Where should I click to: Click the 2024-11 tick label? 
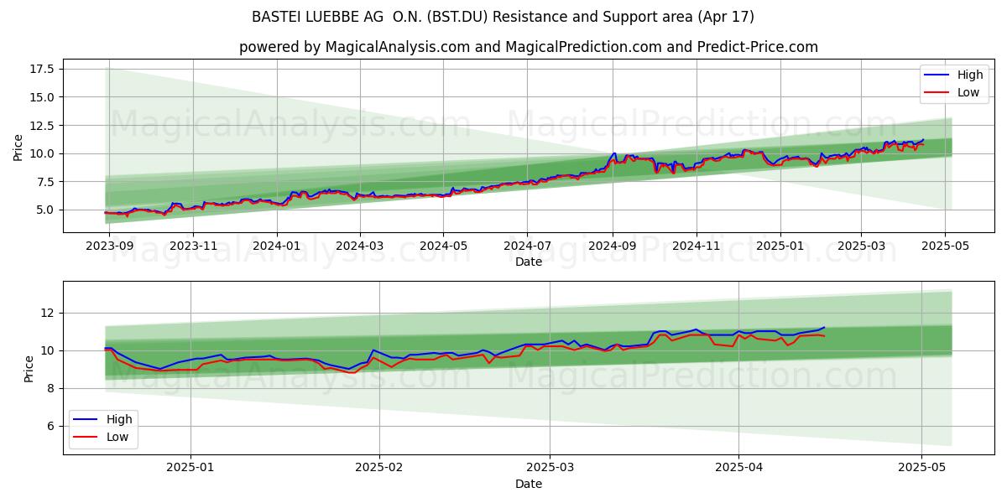pos(697,246)
